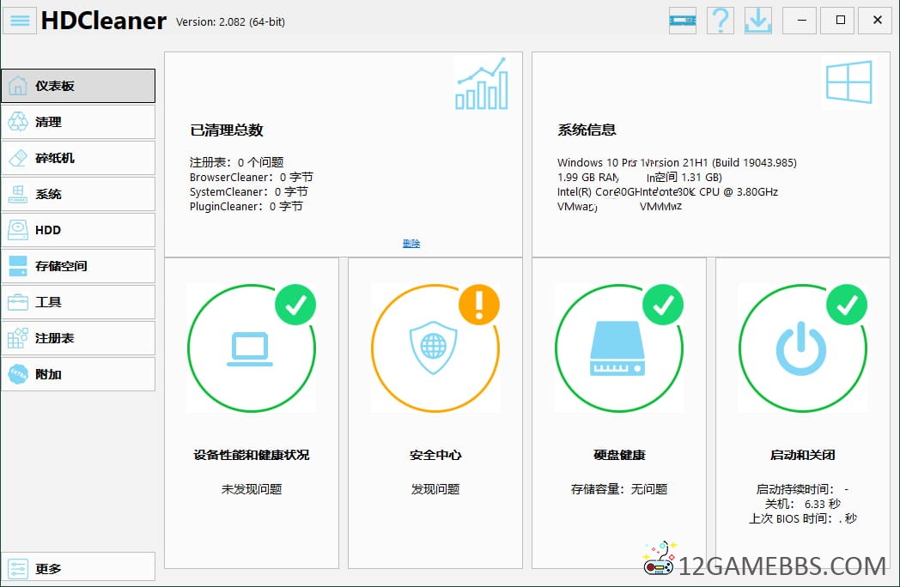Open the laptop 设备性能和健康状况 tile

[x=251, y=348]
